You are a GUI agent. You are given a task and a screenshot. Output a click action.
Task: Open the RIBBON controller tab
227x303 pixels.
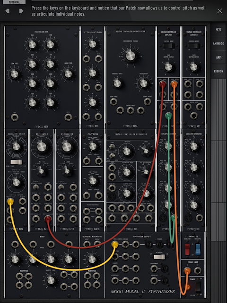tap(218, 71)
